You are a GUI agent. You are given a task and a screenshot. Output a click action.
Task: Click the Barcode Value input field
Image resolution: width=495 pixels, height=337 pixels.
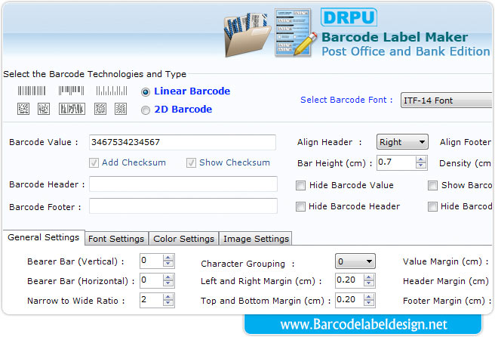pos(183,142)
